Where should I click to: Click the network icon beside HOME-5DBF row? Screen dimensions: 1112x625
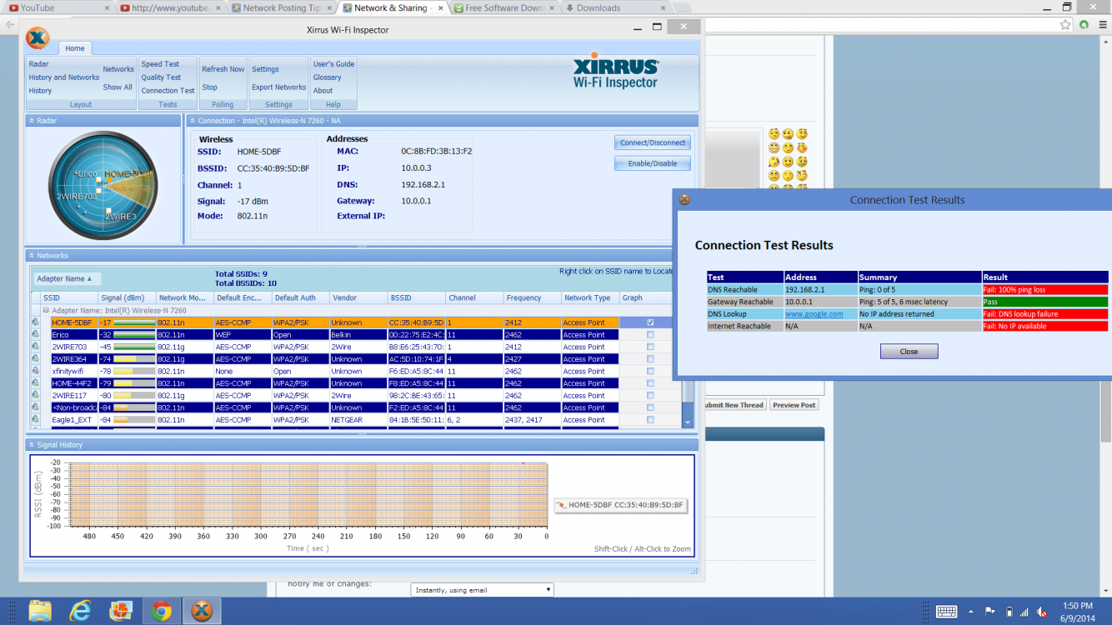point(36,322)
